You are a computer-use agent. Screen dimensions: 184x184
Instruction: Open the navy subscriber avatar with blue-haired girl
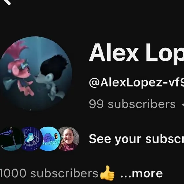click(x=32, y=139)
